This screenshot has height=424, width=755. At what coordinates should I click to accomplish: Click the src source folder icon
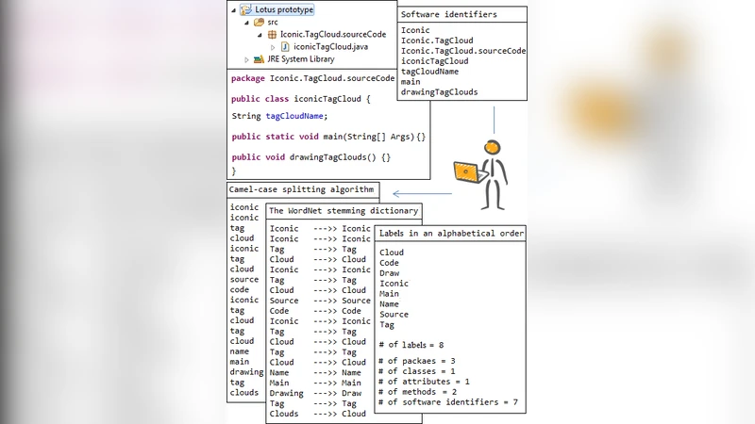pos(259,22)
